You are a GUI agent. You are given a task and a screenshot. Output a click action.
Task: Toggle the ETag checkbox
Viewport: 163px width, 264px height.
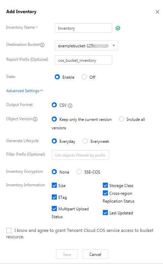coord(54,197)
